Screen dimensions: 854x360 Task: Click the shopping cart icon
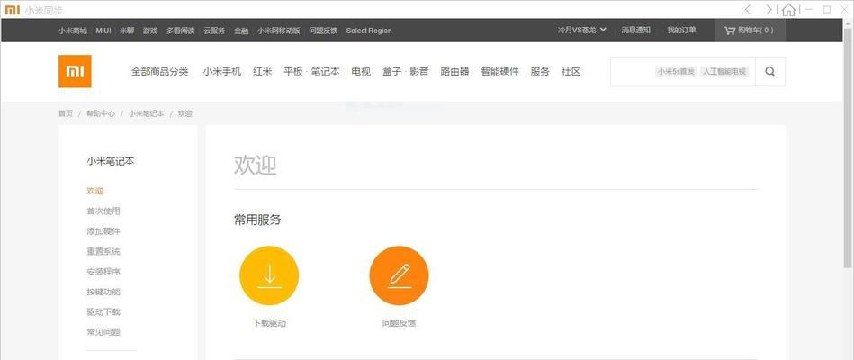[729, 31]
